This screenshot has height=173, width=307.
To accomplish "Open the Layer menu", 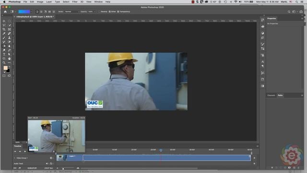I will click(x=49, y=2).
